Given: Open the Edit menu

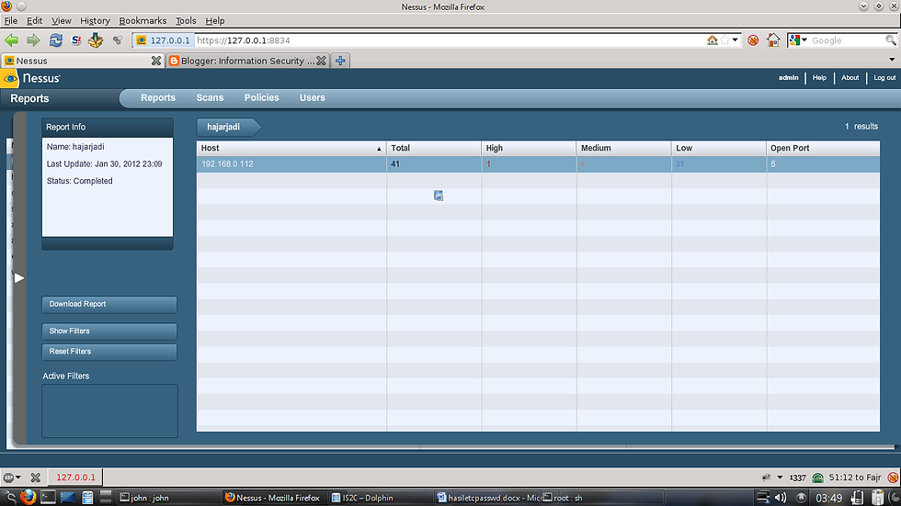Looking at the screenshot, I should (x=35, y=20).
